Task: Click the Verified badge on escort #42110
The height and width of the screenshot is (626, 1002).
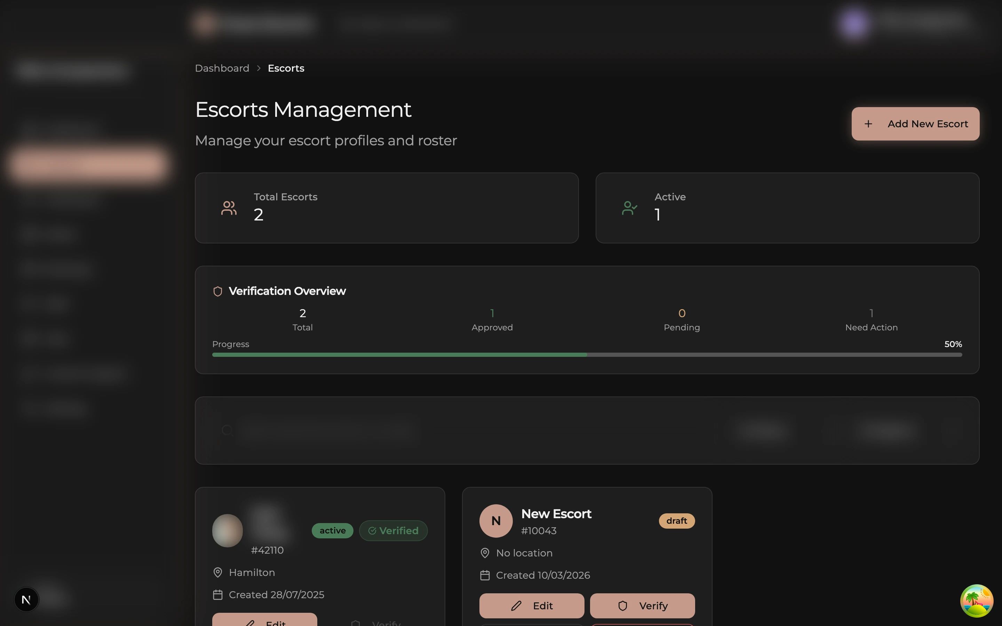Action: click(393, 530)
